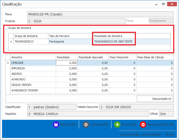Click the Fluxo field Recebimento

pos(161,21)
